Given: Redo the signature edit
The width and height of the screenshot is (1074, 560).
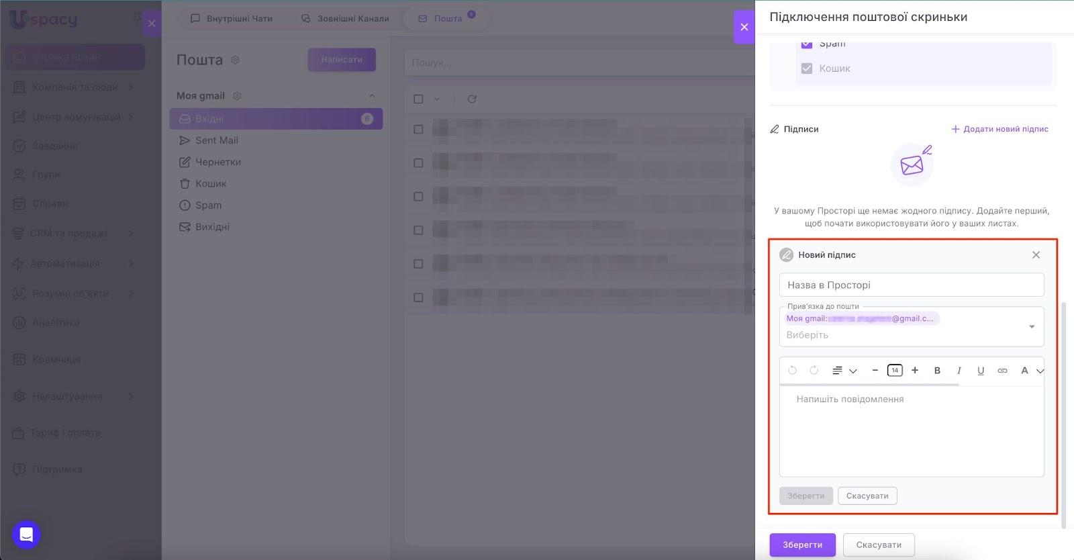Looking at the screenshot, I should coord(814,371).
